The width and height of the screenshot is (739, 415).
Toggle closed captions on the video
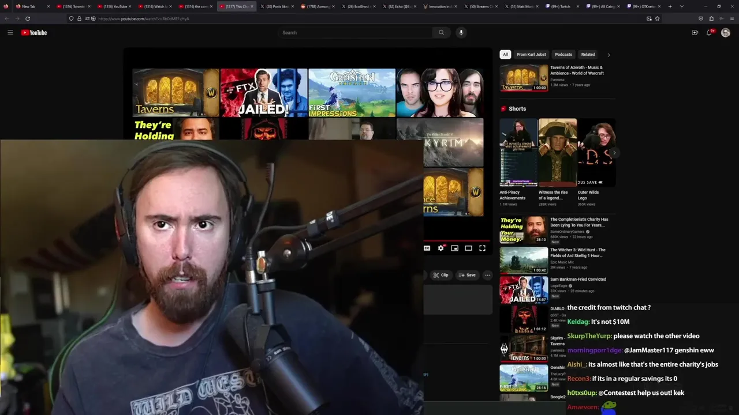click(427, 248)
